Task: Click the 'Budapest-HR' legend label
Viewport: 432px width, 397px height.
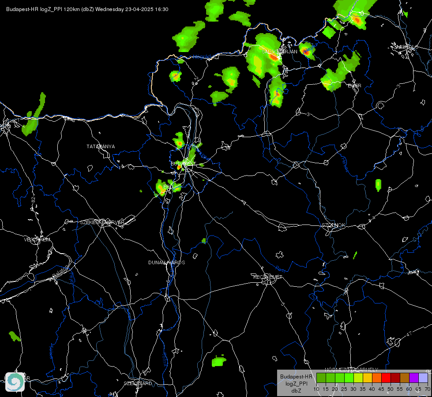Action: 296,376
